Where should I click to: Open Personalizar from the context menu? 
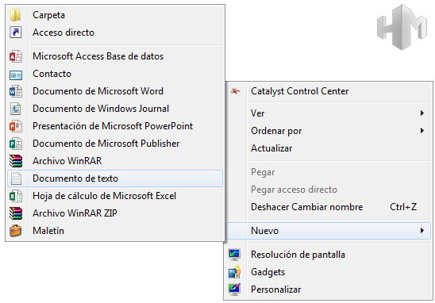click(x=275, y=290)
